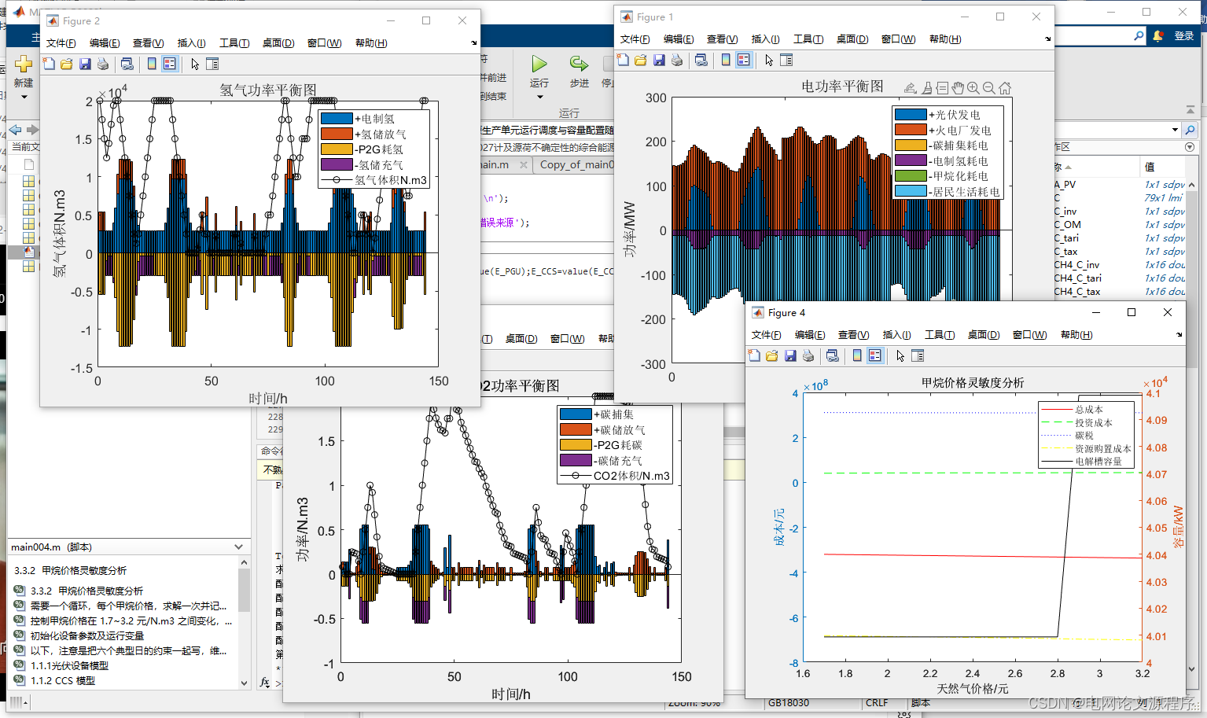The image size is (1207, 718).
Task: Open the search field dropdown arrow under login
Action: 1175,130
